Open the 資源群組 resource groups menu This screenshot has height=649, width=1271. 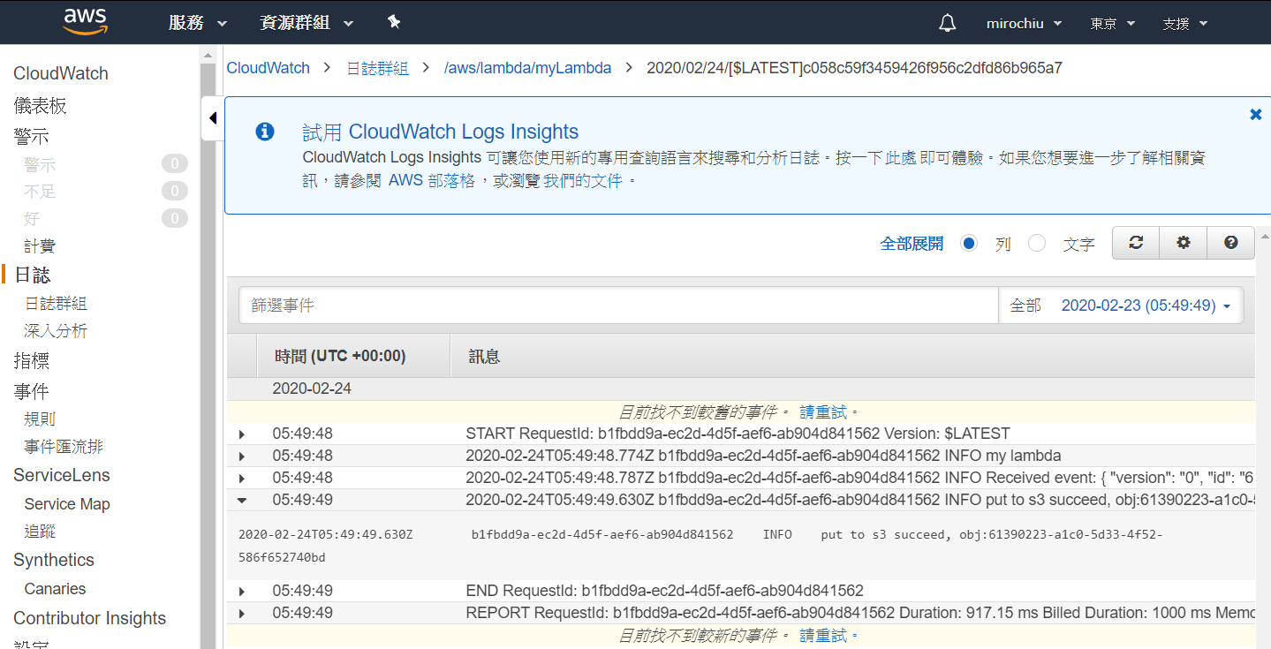(x=306, y=23)
